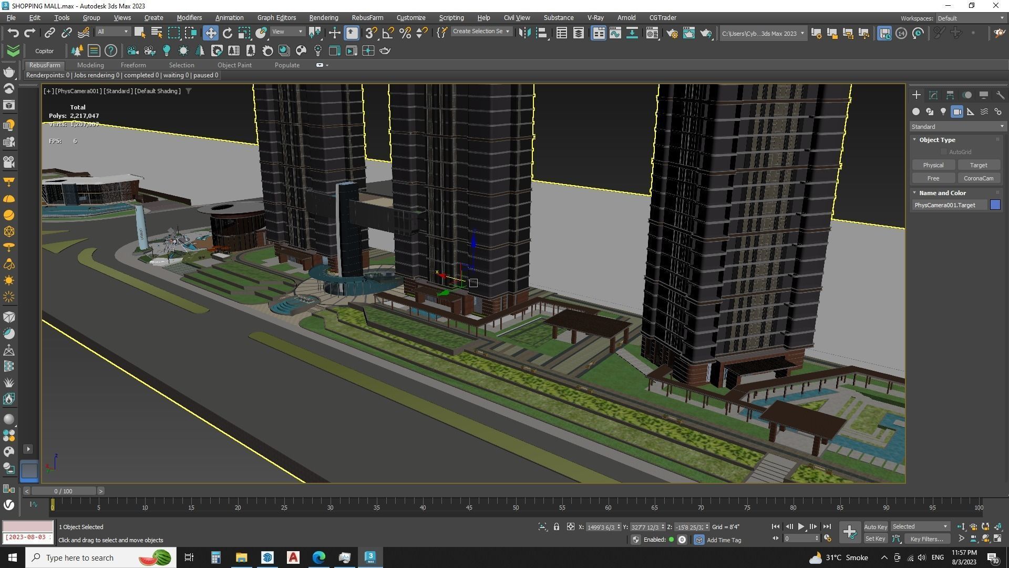Open the reference coordinate View dropdown
This screenshot has width=1009, height=568.
(x=287, y=32)
